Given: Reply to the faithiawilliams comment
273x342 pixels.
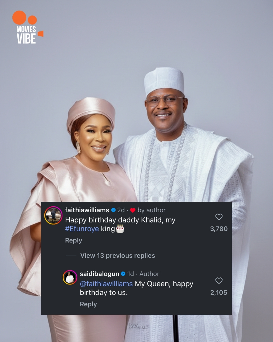Looking at the screenshot, I should (x=74, y=240).
